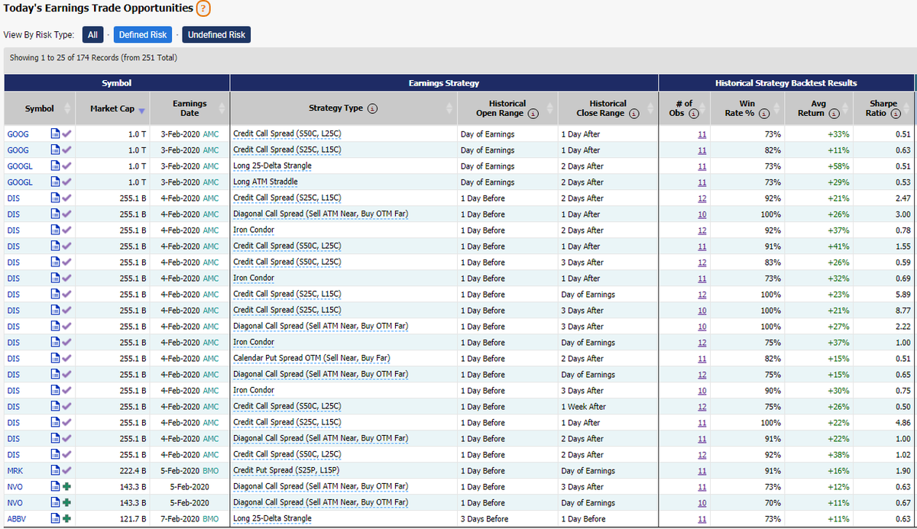Click info icon for Historical Open Range
The image size is (917, 529).
pyautogui.click(x=533, y=113)
